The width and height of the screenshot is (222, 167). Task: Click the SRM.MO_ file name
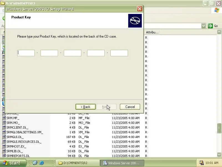(13, 123)
